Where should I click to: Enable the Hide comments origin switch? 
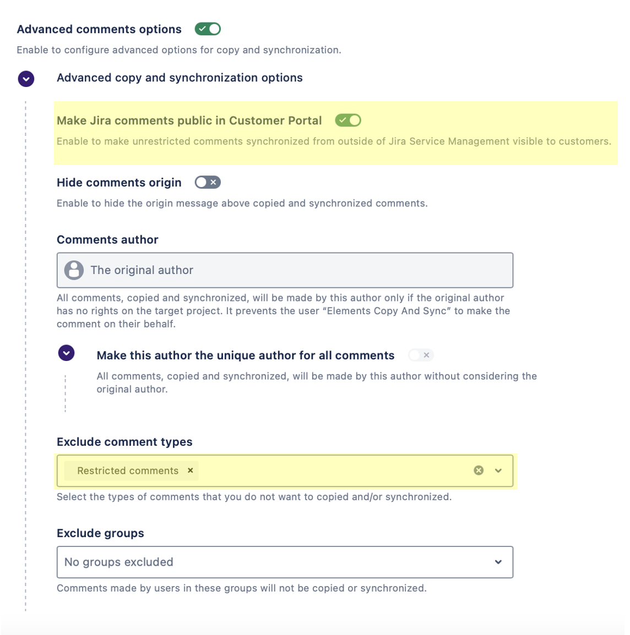(x=208, y=182)
